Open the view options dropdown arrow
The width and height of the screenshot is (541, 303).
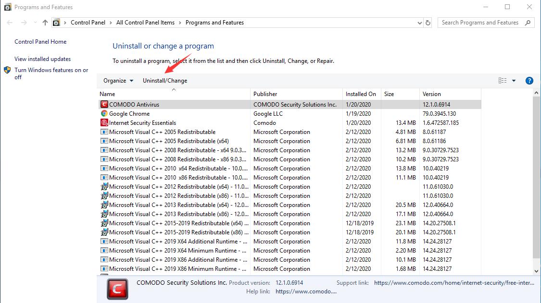[514, 81]
